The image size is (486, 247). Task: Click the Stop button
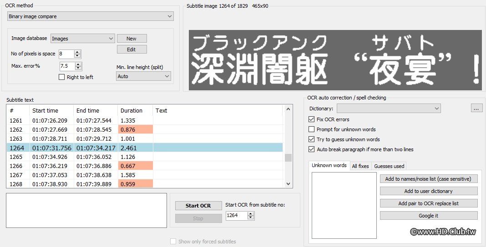198,218
